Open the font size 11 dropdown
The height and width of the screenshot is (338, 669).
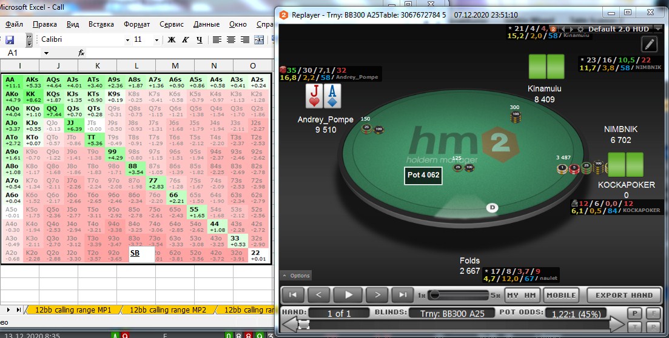(156, 40)
